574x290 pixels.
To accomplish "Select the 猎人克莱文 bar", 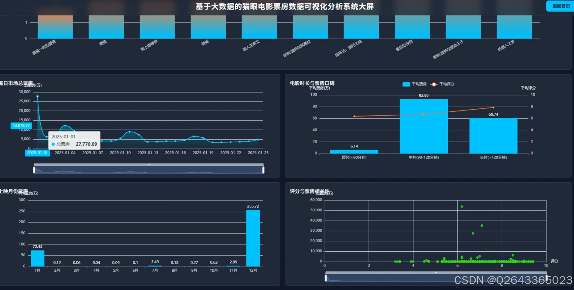I will [259, 27].
